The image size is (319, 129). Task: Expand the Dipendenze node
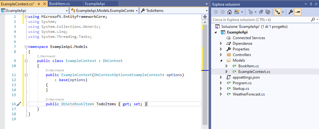pos(221,44)
